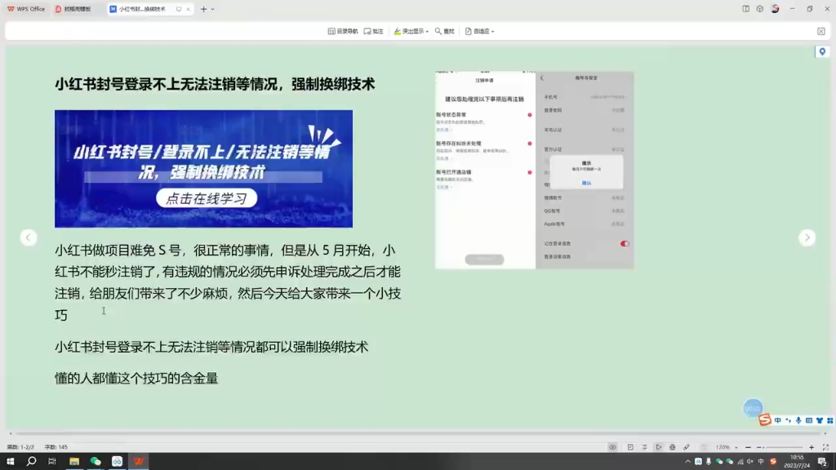The image size is (836, 470).
Task: Open the Windows Start menu
Action: [x=10, y=462]
